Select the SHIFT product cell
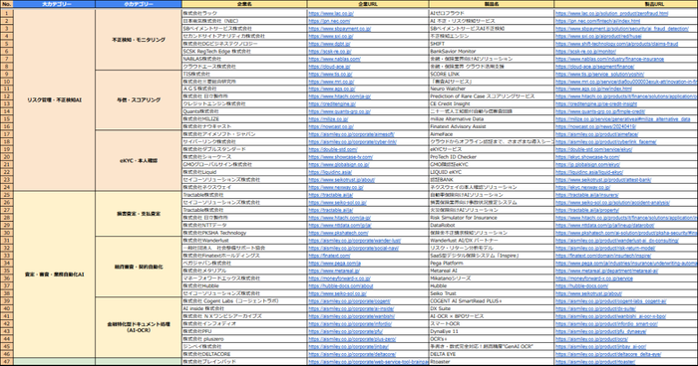This screenshot has width=698, height=366. click(x=492, y=44)
